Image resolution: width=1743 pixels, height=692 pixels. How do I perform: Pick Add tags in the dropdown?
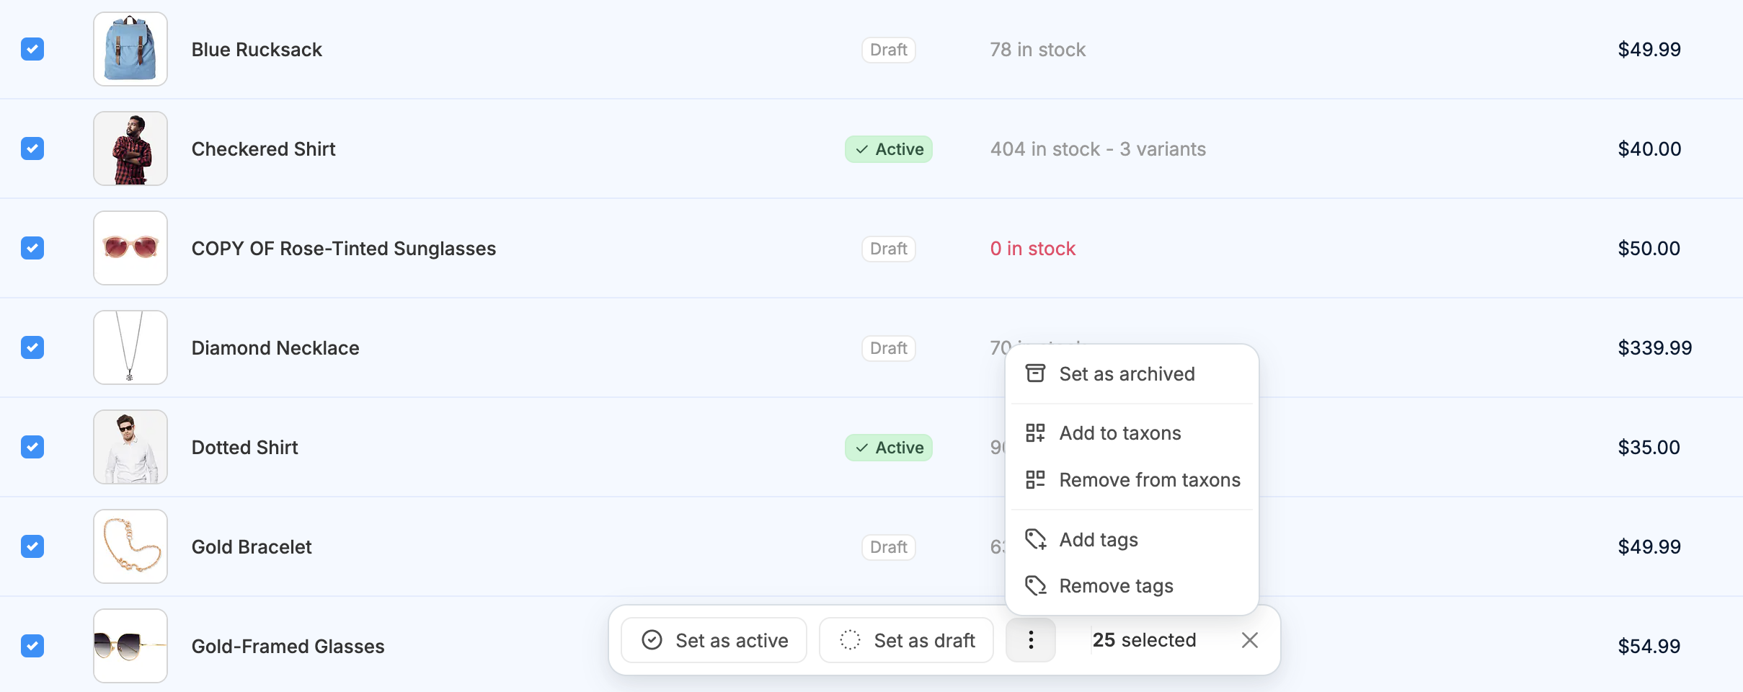1099,539
